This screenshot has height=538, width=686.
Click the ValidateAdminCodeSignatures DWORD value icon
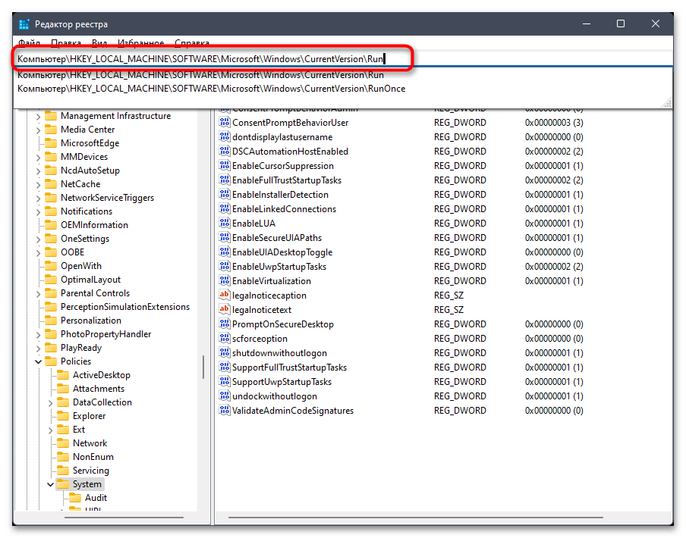pos(225,411)
